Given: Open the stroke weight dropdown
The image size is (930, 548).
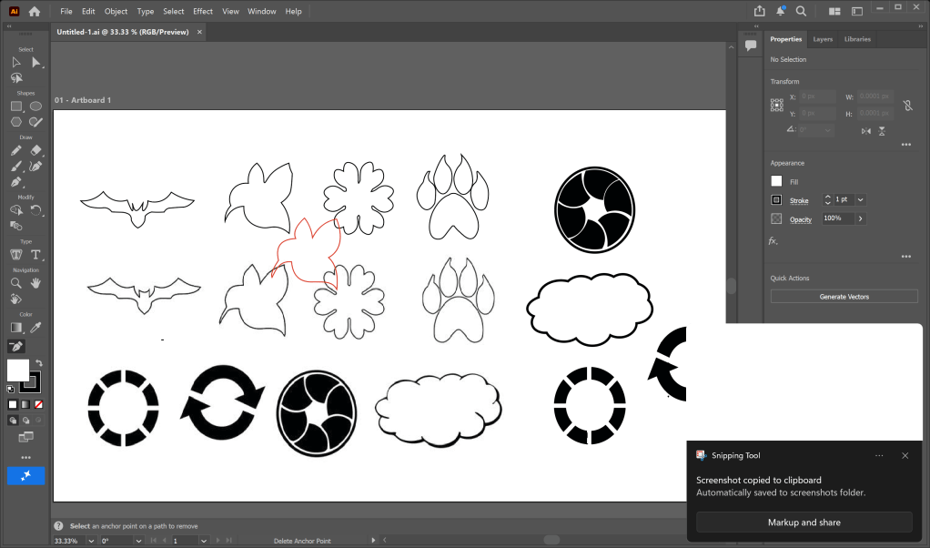Looking at the screenshot, I should tap(860, 200).
